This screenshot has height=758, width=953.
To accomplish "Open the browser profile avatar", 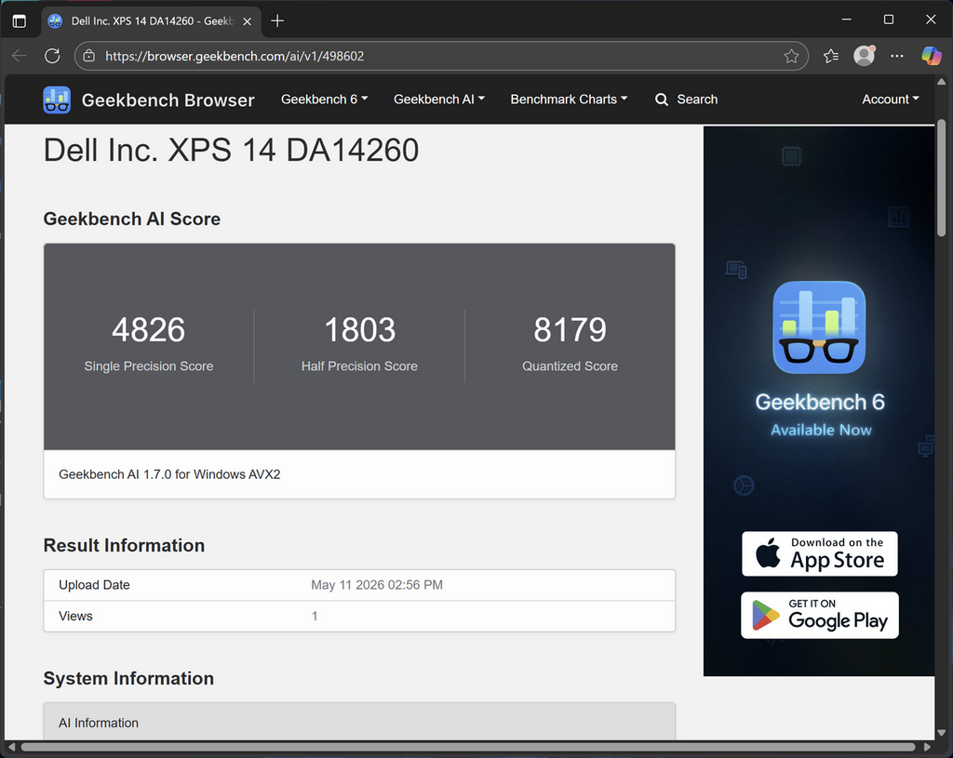I will (864, 56).
